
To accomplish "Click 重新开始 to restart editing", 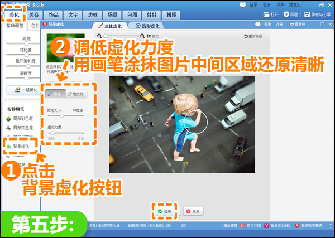I will [x=253, y=36].
